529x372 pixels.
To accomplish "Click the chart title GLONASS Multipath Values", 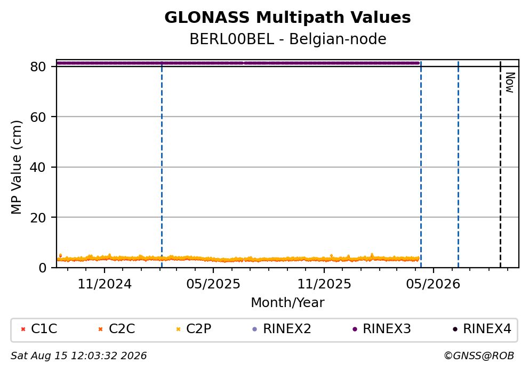I will pos(288,18).
